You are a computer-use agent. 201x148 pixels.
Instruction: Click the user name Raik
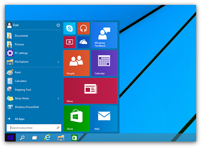(x=16, y=25)
